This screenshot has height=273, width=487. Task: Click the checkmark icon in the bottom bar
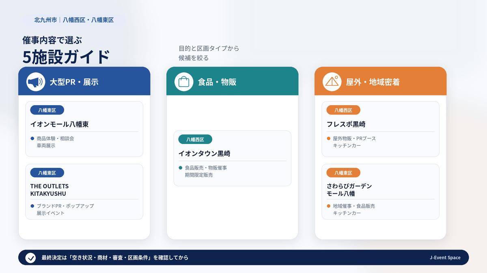tap(30, 258)
